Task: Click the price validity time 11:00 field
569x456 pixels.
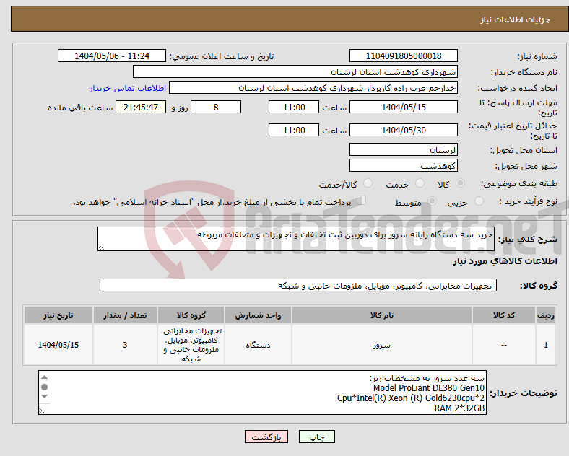Action: [x=294, y=130]
